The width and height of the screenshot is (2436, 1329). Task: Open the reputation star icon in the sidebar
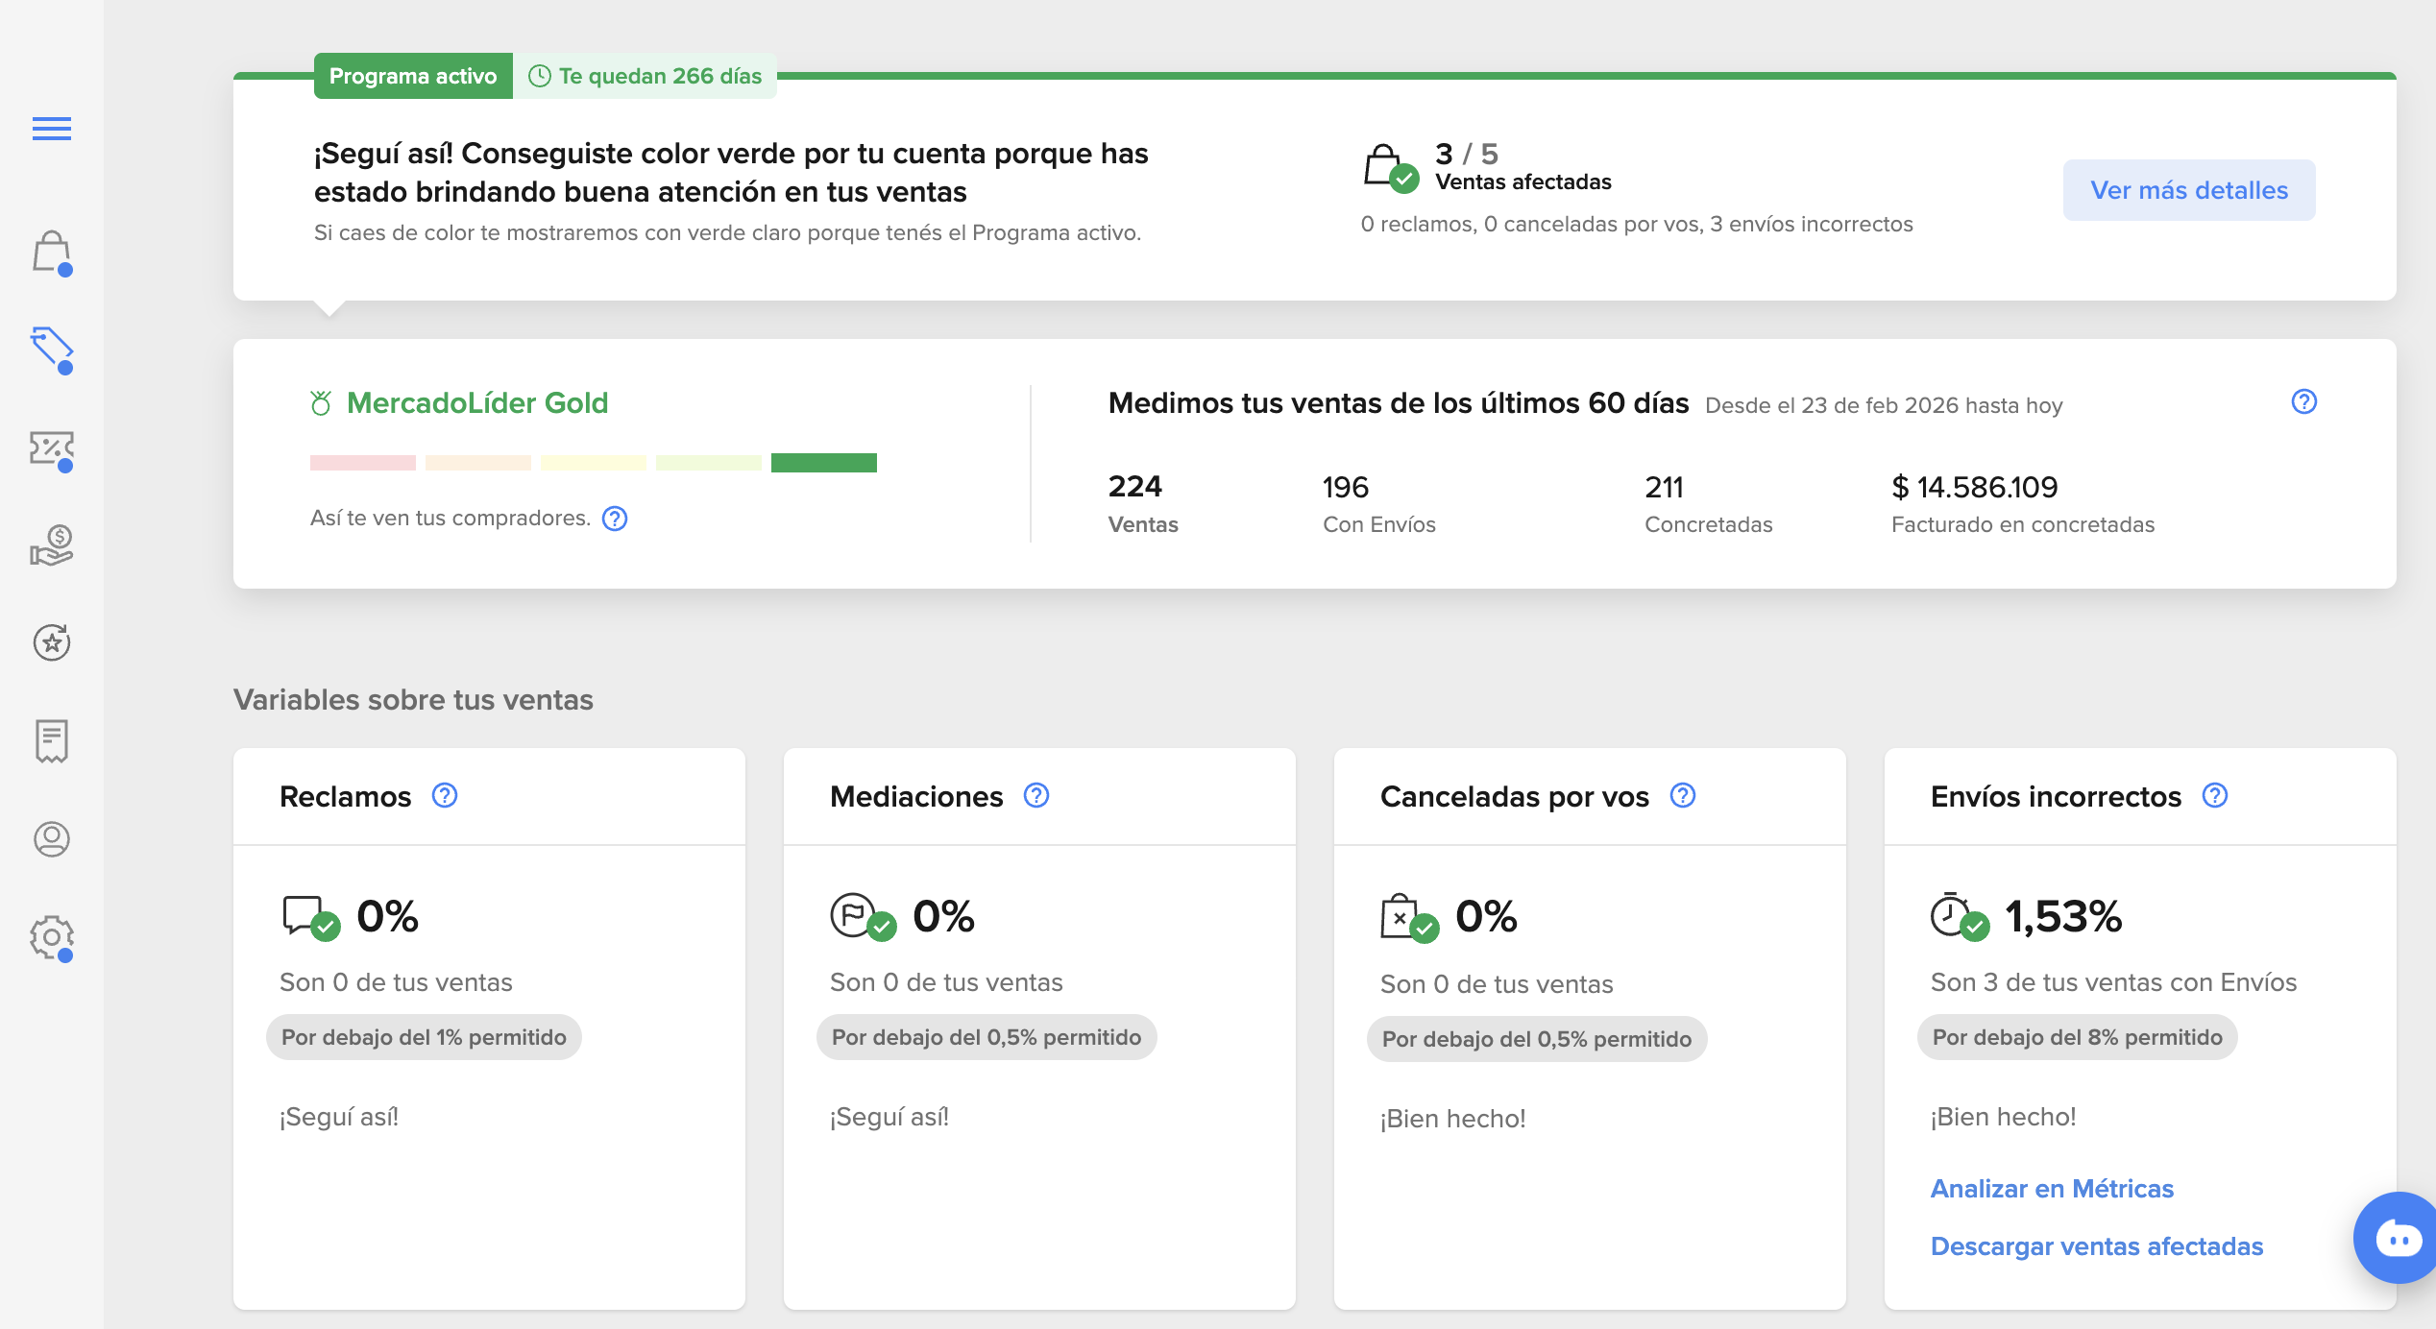pos(52,643)
